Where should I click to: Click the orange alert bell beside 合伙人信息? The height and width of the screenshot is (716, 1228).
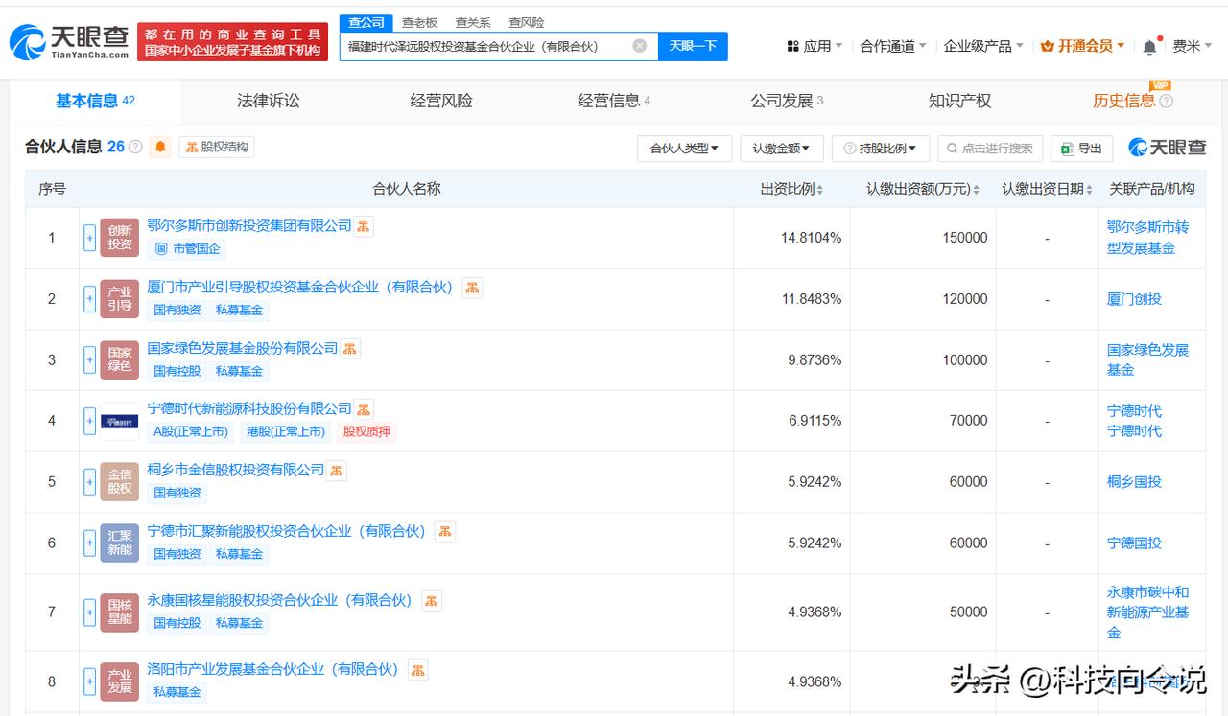161,147
